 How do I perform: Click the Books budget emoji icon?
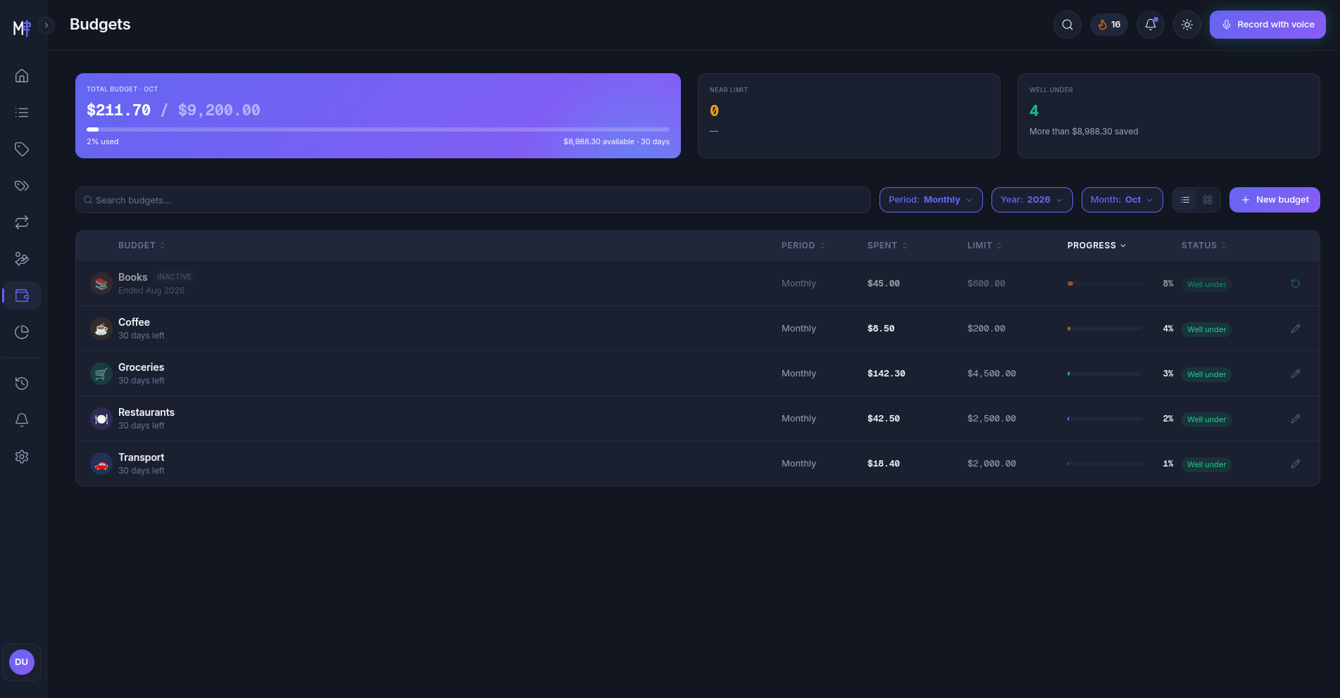(101, 284)
